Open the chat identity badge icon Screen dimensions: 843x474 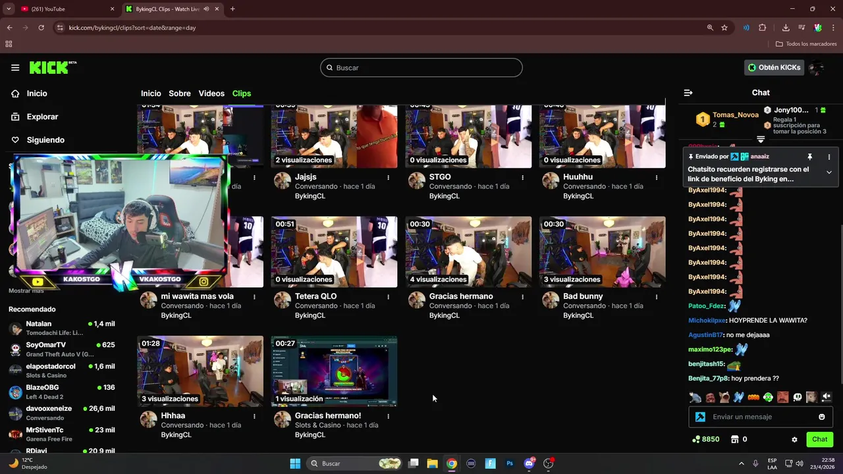(x=700, y=417)
